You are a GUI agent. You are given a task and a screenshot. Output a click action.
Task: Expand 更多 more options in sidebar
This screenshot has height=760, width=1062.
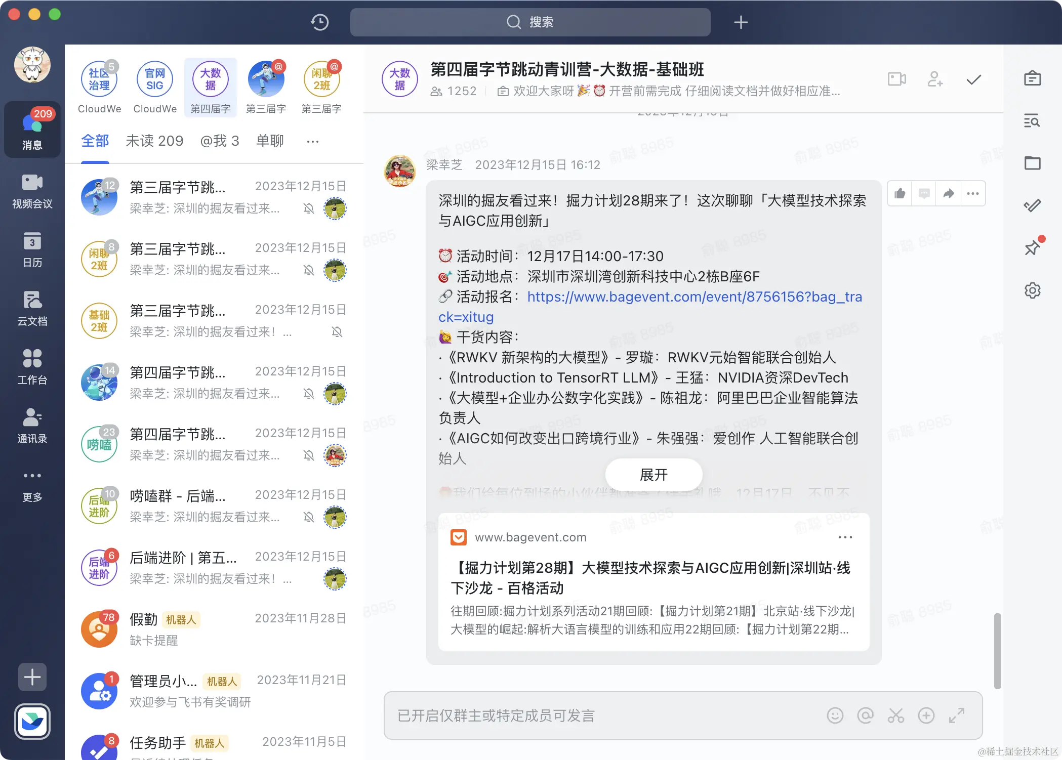click(x=32, y=486)
